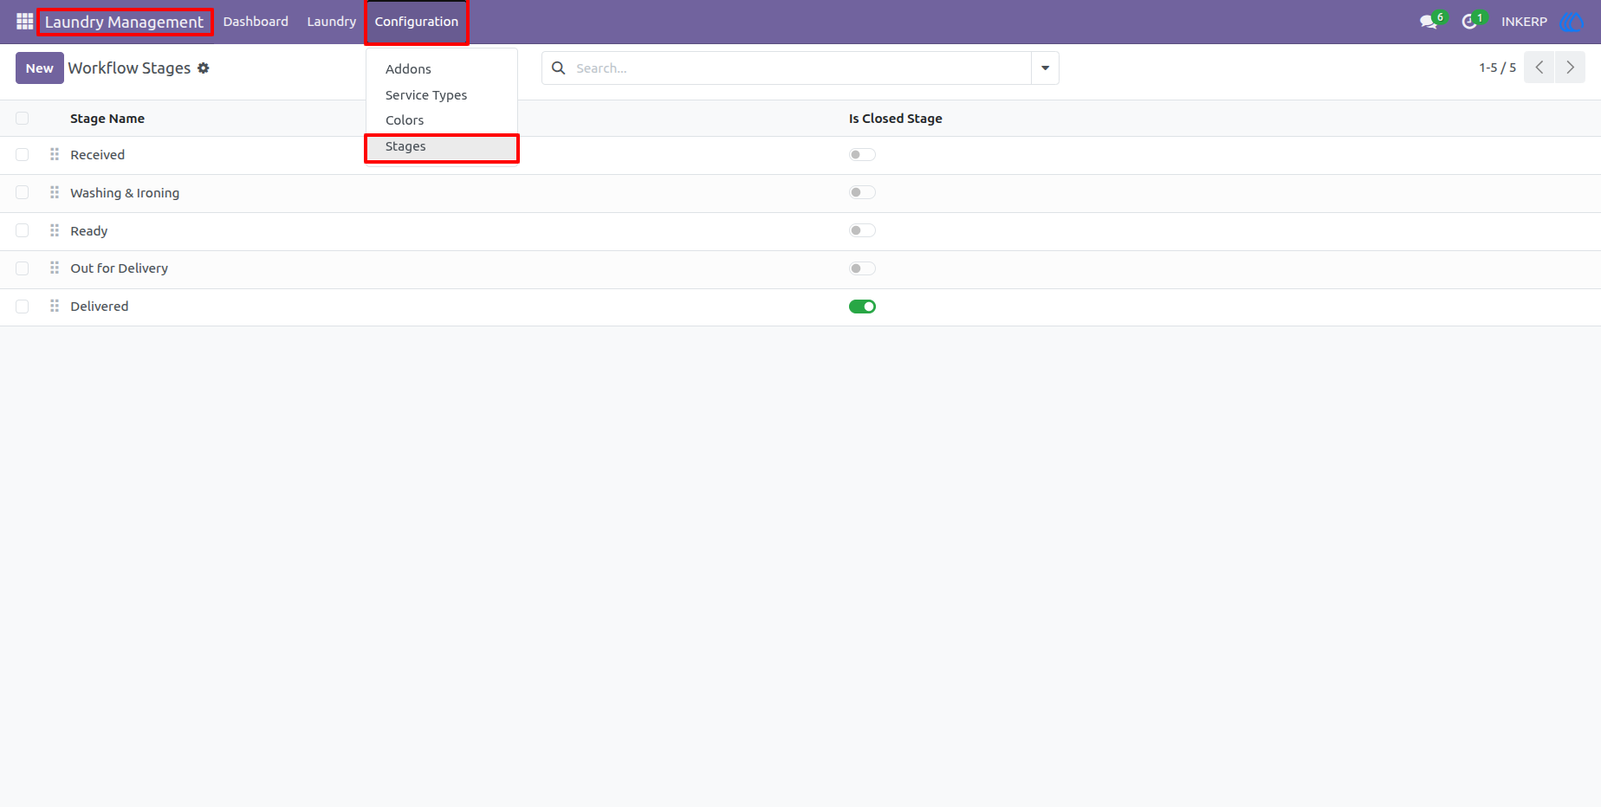Screen dimensions: 1601x807
Task: Tick the checkbox for Washing & Ironing
Action: (23, 192)
